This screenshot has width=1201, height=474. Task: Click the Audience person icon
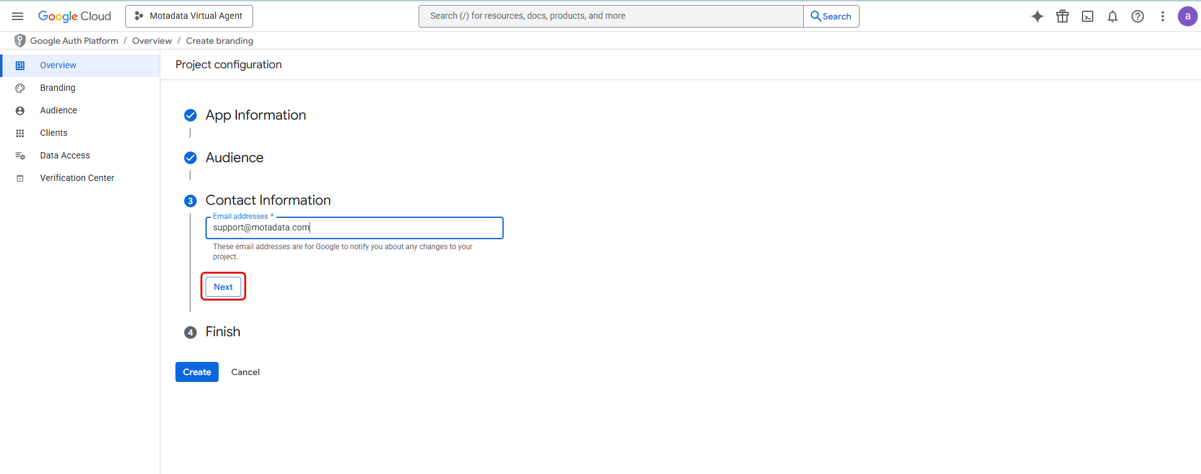[20, 111]
